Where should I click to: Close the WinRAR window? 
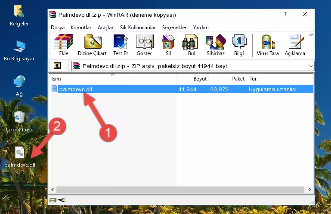click(305, 14)
